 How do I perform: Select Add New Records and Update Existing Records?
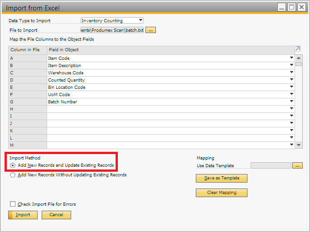(x=13, y=165)
